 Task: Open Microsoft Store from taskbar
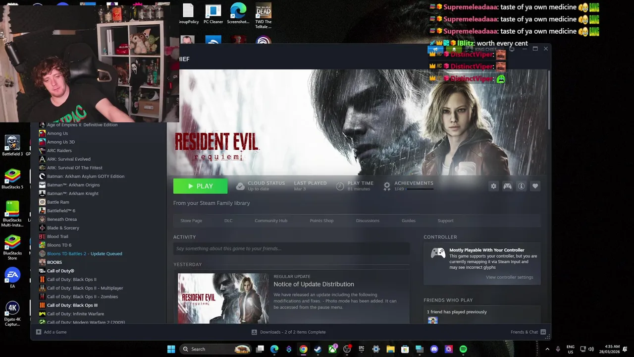(405, 349)
